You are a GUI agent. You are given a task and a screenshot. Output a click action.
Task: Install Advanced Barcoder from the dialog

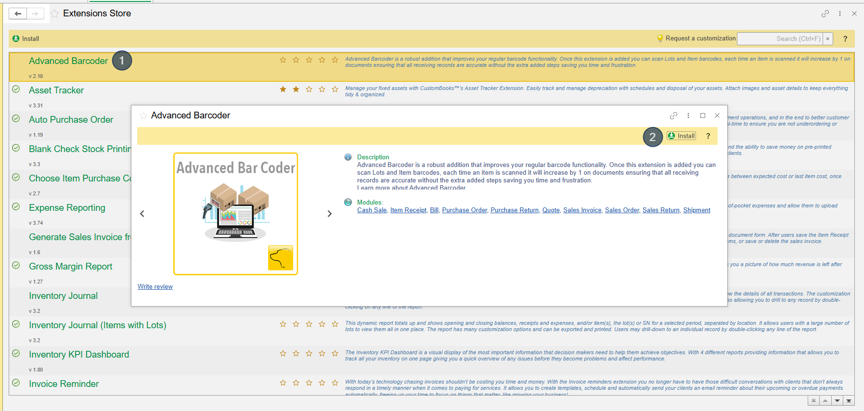tap(682, 136)
